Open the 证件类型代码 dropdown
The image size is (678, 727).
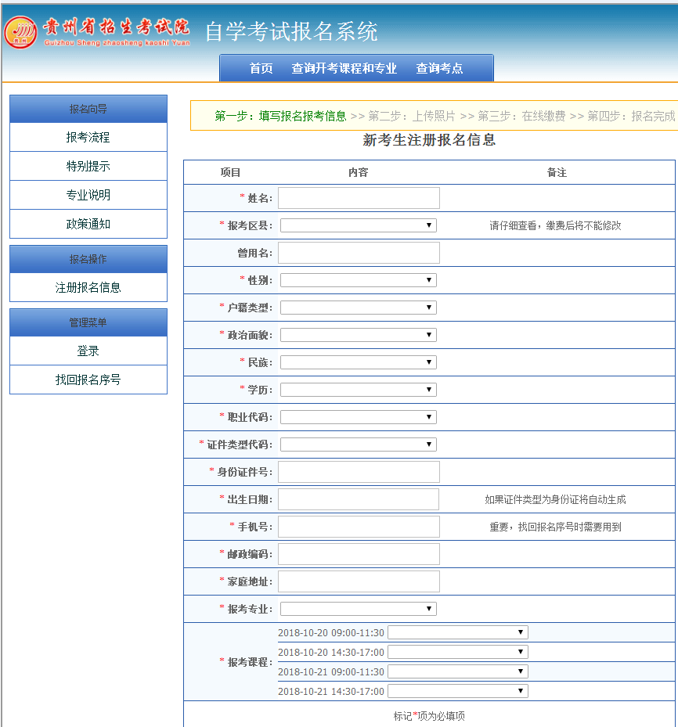pos(358,444)
